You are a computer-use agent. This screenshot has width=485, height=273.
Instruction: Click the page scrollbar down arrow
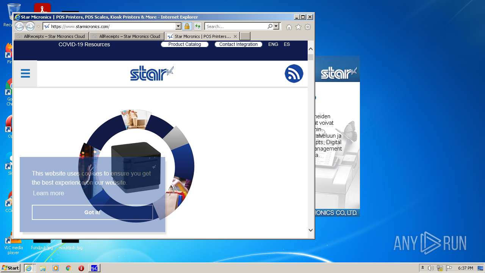tap(311, 230)
